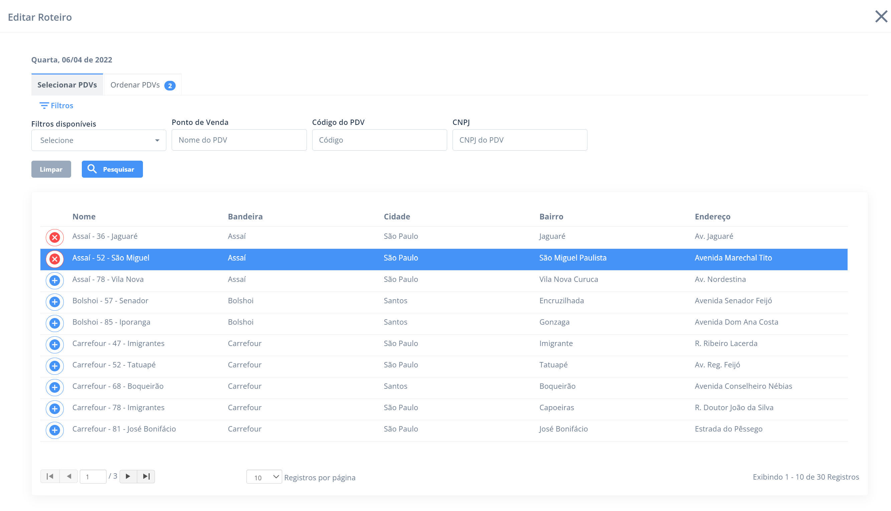Add Bolshoi - 85 - Iporanga with plus icon
The height and width of the screenshot is (511, 891).
click(55, 323)
